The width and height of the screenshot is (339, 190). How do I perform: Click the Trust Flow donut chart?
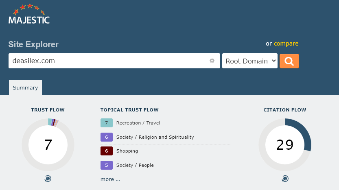coord(48,144)
